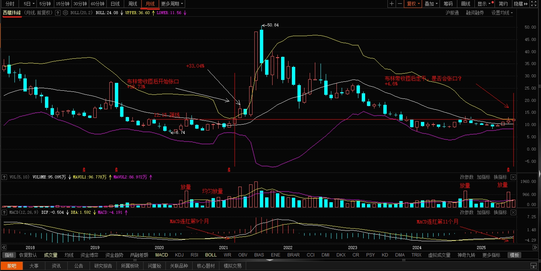Viewport: 541px width, 271px height.
Task: Click 融资融券 link
Action: (475, 13)
